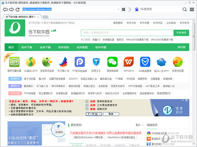Open the 安卓下载 navigation tab
197x147 pixels.
pyautogui.click(x=45, y=47)
